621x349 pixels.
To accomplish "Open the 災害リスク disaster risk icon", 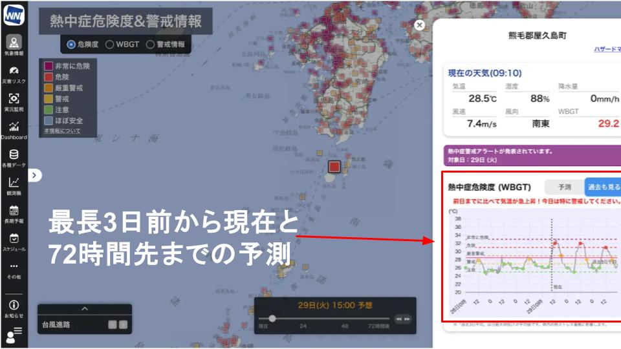I will (x=14, y=72).
